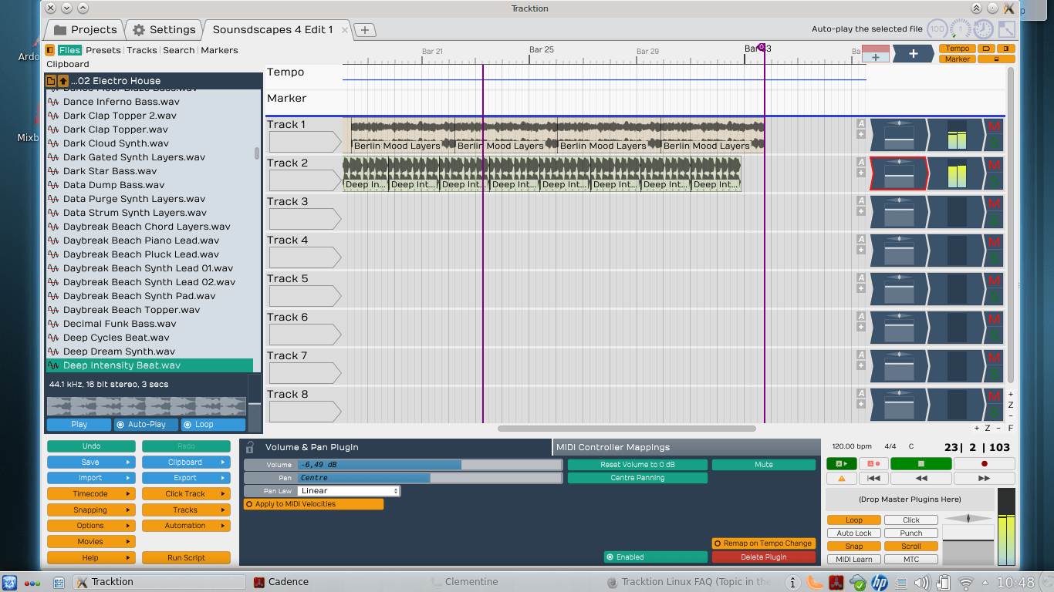The height and width of the screenshot is (592, 1054).
Task: Toggle Apply to MIDI Velocities
Action: (x=313, y=504)
